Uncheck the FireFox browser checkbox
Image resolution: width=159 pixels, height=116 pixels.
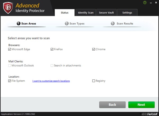click(52, 49)
